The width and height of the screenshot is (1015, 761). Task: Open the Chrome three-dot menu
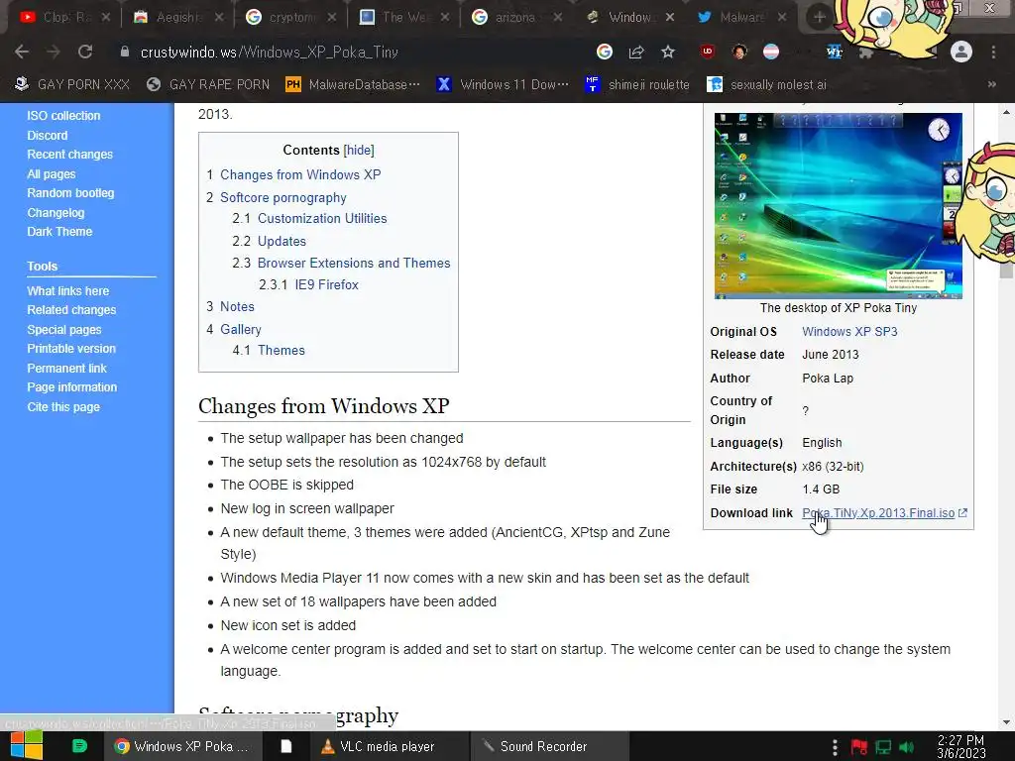[x=993, y=52]
